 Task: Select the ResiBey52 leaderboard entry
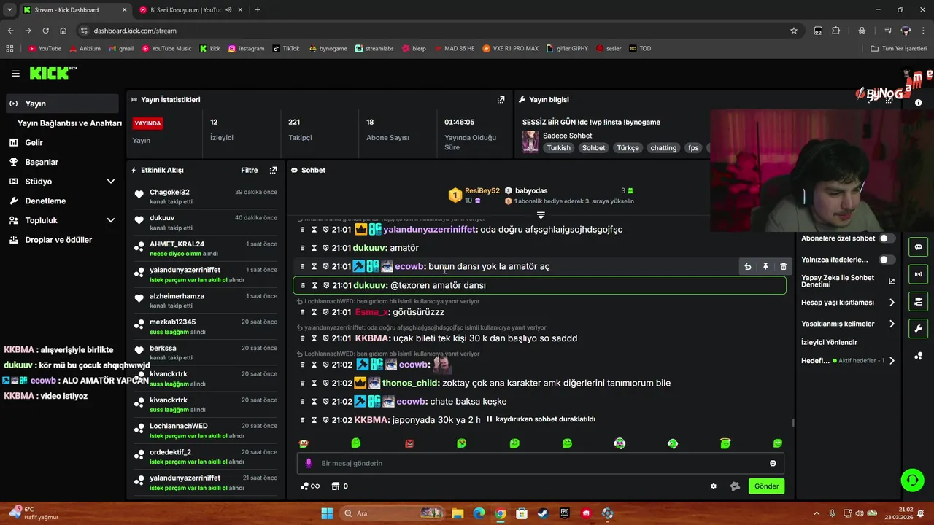pyautogui.click(x=474, y=195)
